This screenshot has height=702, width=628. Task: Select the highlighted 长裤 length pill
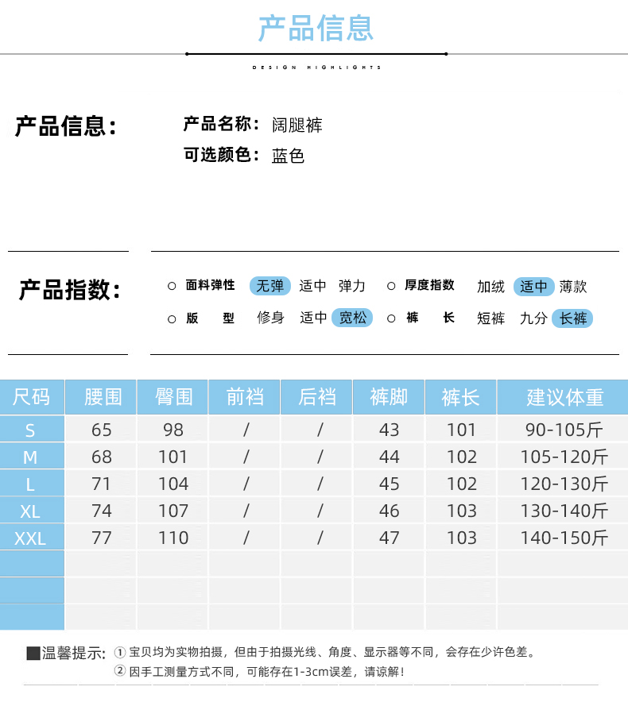point(572,318)
